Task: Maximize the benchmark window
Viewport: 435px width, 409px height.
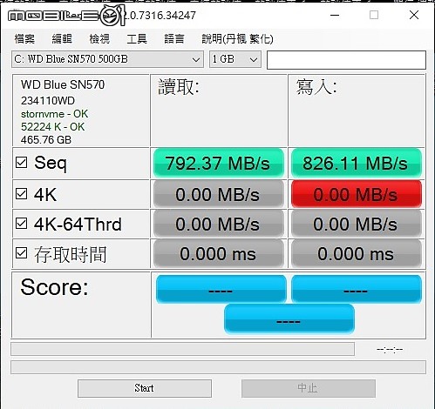Action: [x=374, y=15]
